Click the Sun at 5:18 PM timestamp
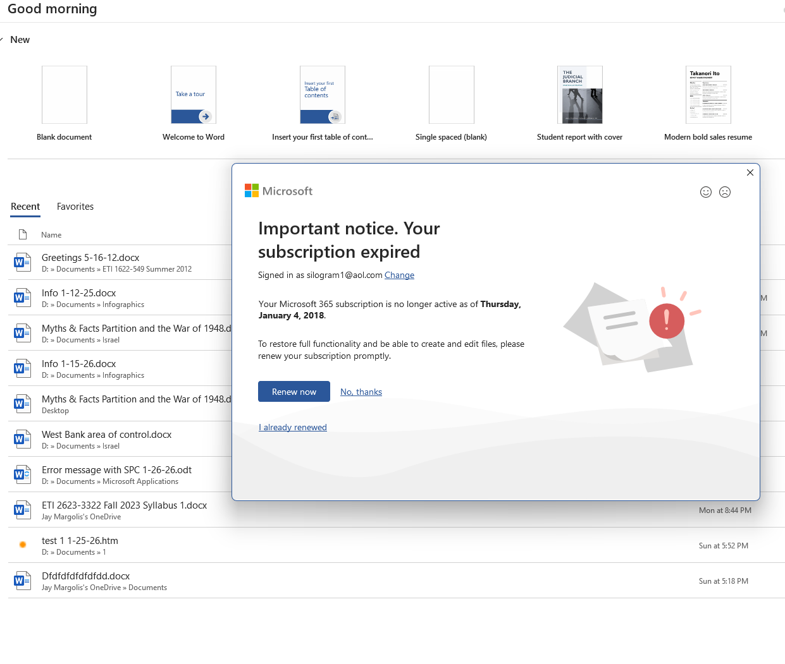The image size is (785, 664). [x=724, y=581]
